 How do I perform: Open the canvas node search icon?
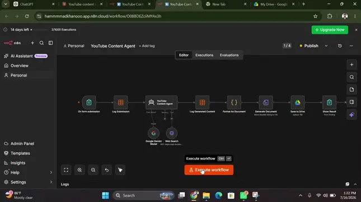(351, 77)
